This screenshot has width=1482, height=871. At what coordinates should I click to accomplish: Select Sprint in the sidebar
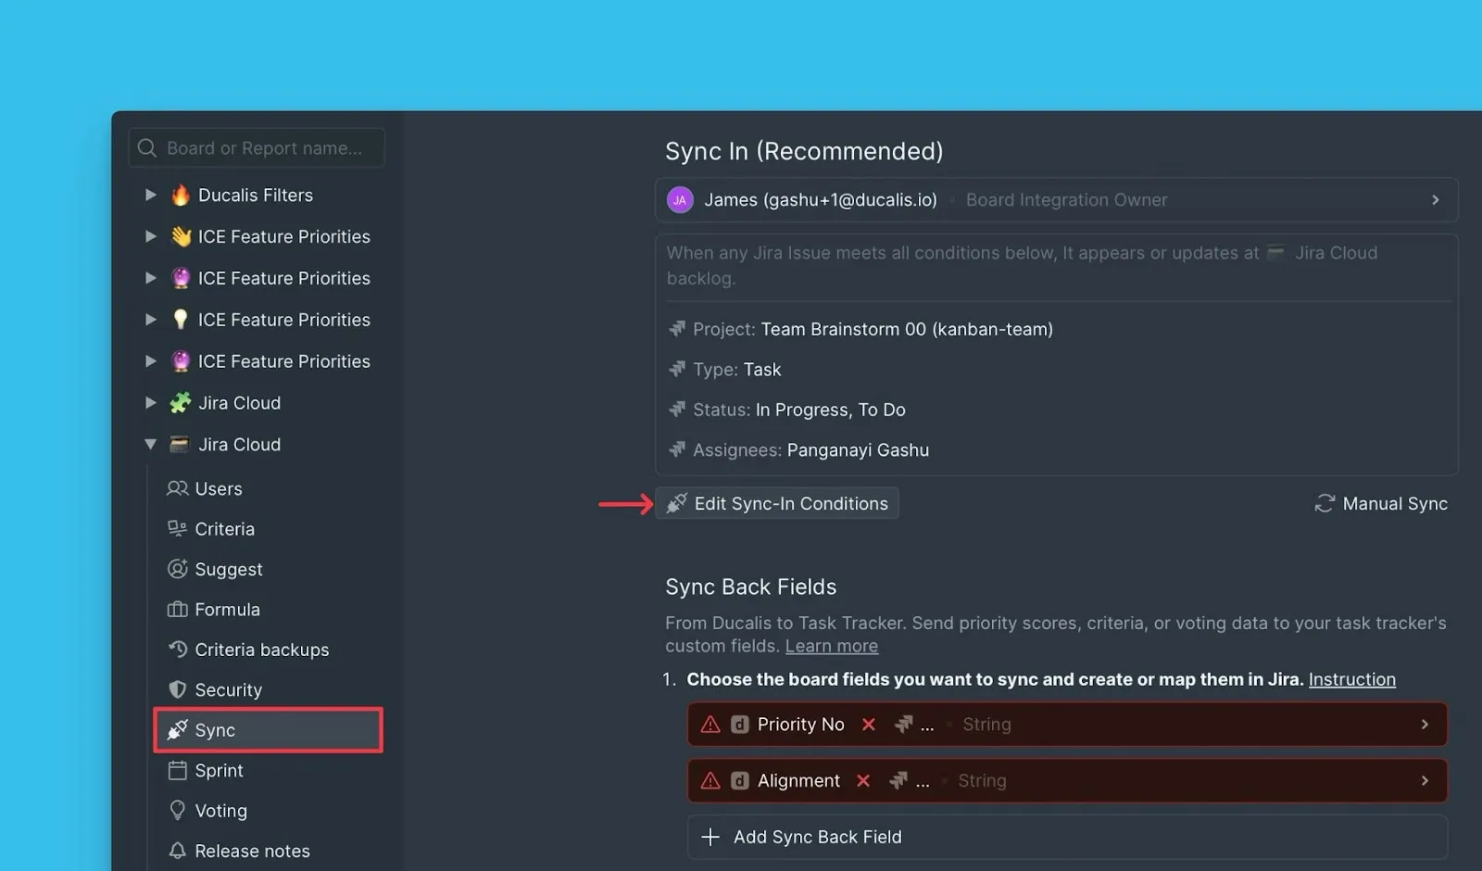coord(219,771)
